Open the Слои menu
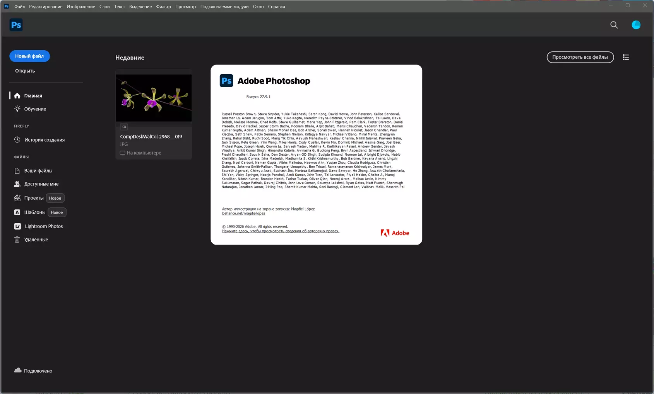The height and width of the screenshot is (394, 654). click(104, 7)
